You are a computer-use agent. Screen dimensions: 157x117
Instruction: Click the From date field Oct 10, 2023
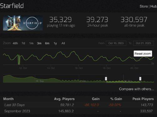coord(116,43)
